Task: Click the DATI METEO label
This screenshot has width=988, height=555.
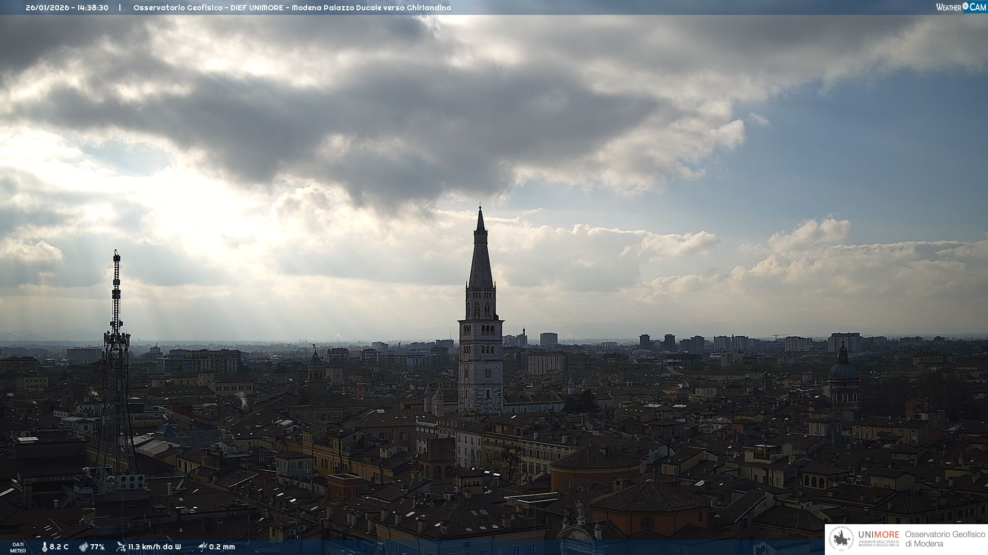Action: (x=18, y=547)
